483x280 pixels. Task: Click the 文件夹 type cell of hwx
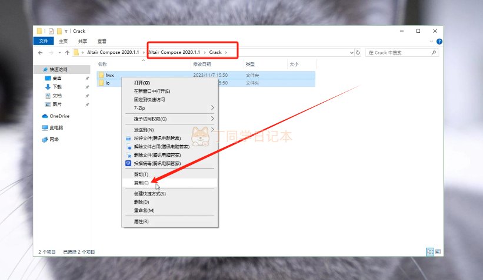coord(252,75)
